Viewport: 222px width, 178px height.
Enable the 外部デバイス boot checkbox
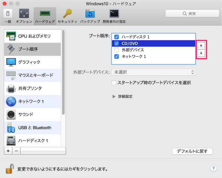point(117,50)
